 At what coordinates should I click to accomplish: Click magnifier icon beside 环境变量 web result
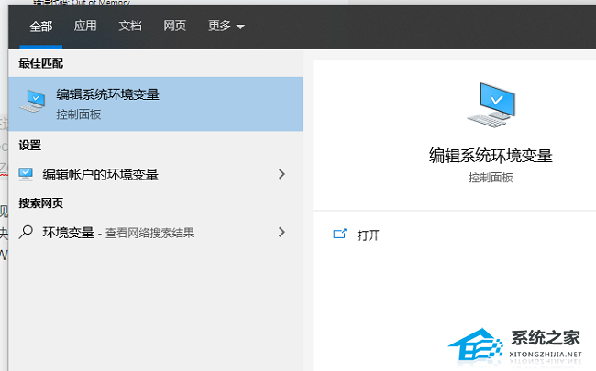(26, 232)
